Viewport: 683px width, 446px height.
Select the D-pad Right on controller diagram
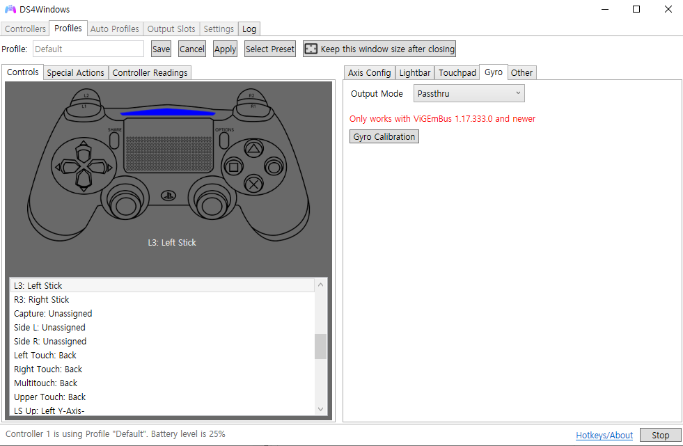[x=100, y=167]
